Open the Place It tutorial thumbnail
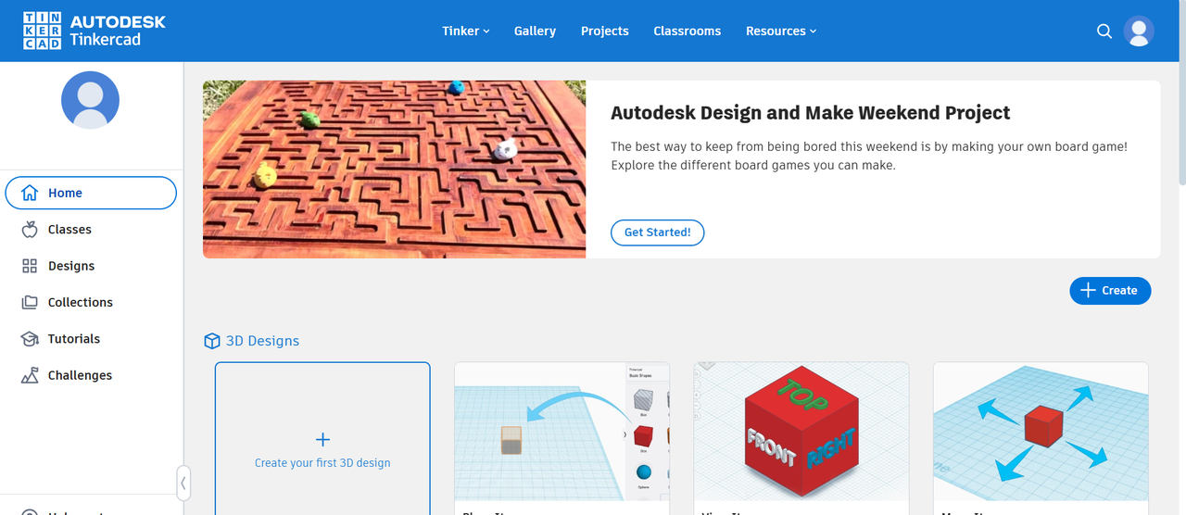1186x515 pixels. point(561,432)
